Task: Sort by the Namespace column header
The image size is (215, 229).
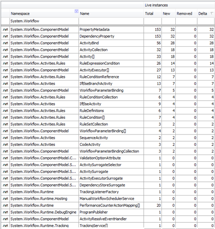Action: coord(44,13)
